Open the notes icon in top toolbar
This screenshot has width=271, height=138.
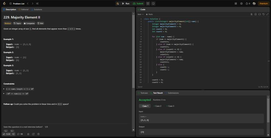[153, 3]
